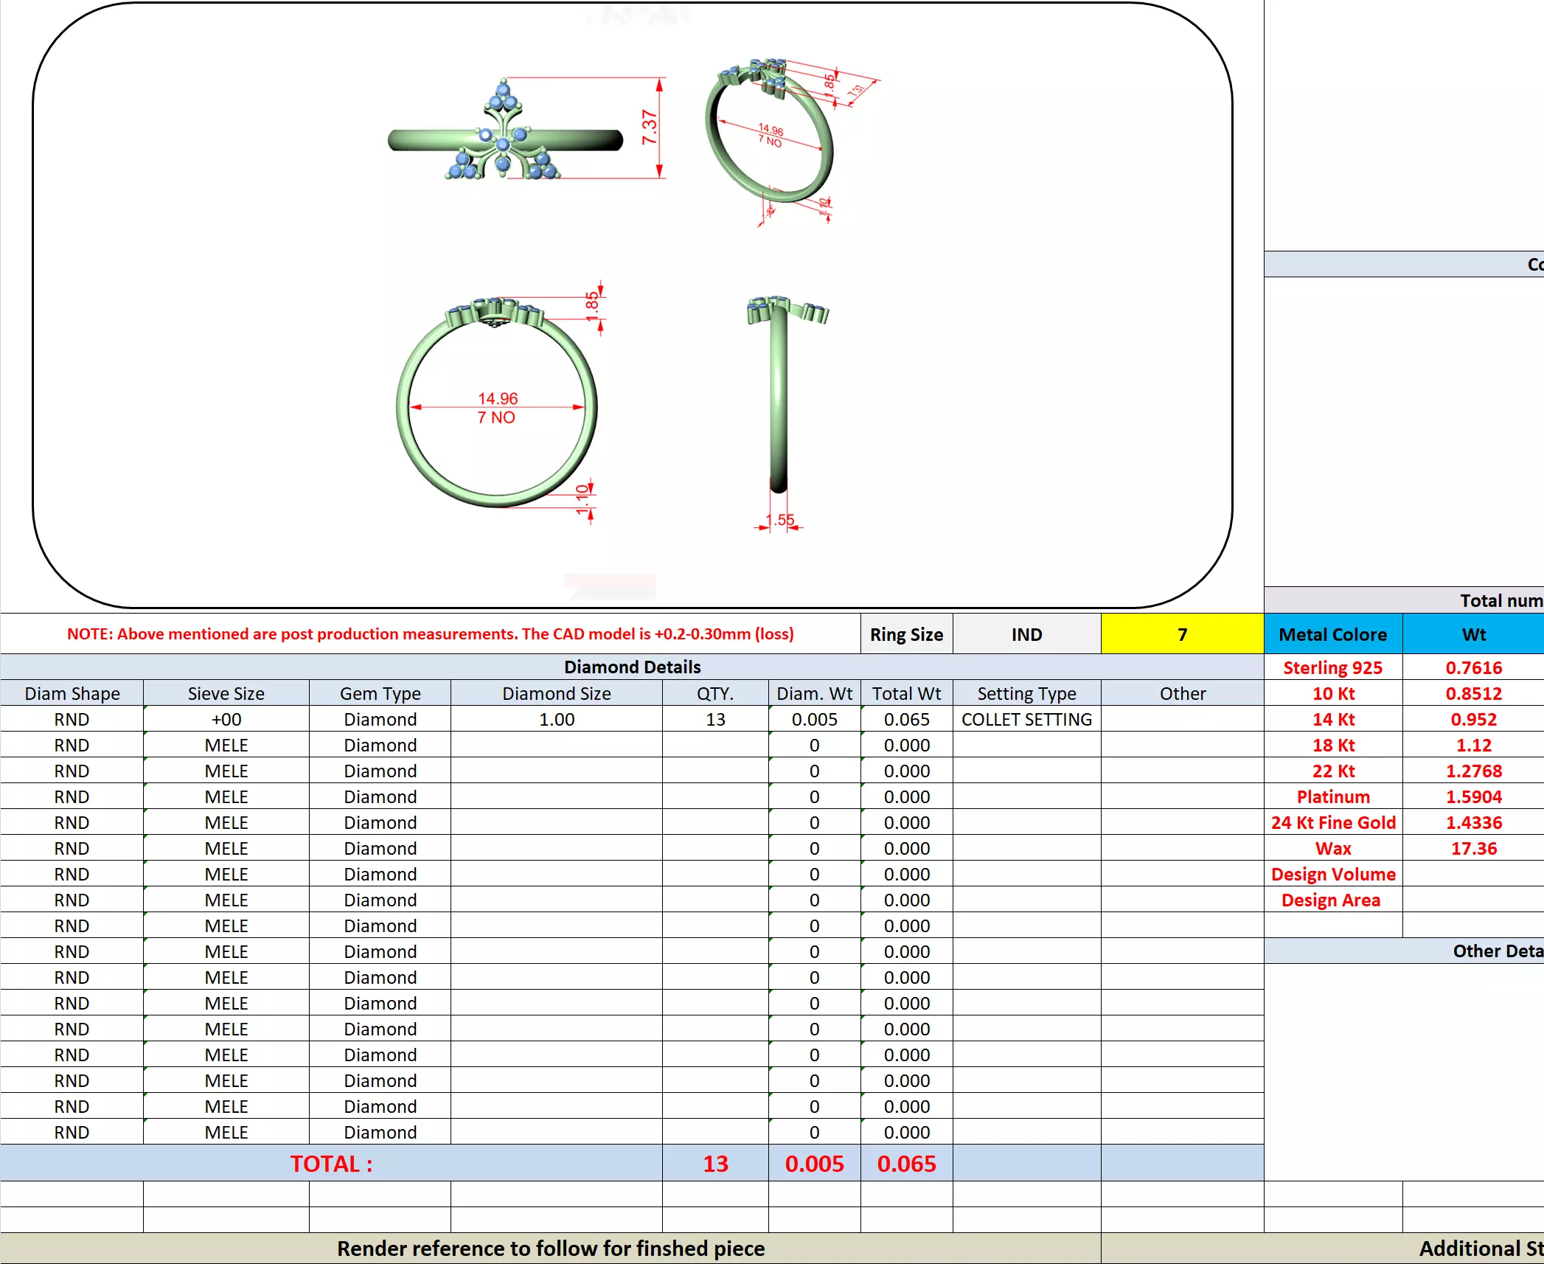The width and height of the screenshot is (1544, 1264).
Task: Select the IND ring size cell
Action: point(1026,634)
